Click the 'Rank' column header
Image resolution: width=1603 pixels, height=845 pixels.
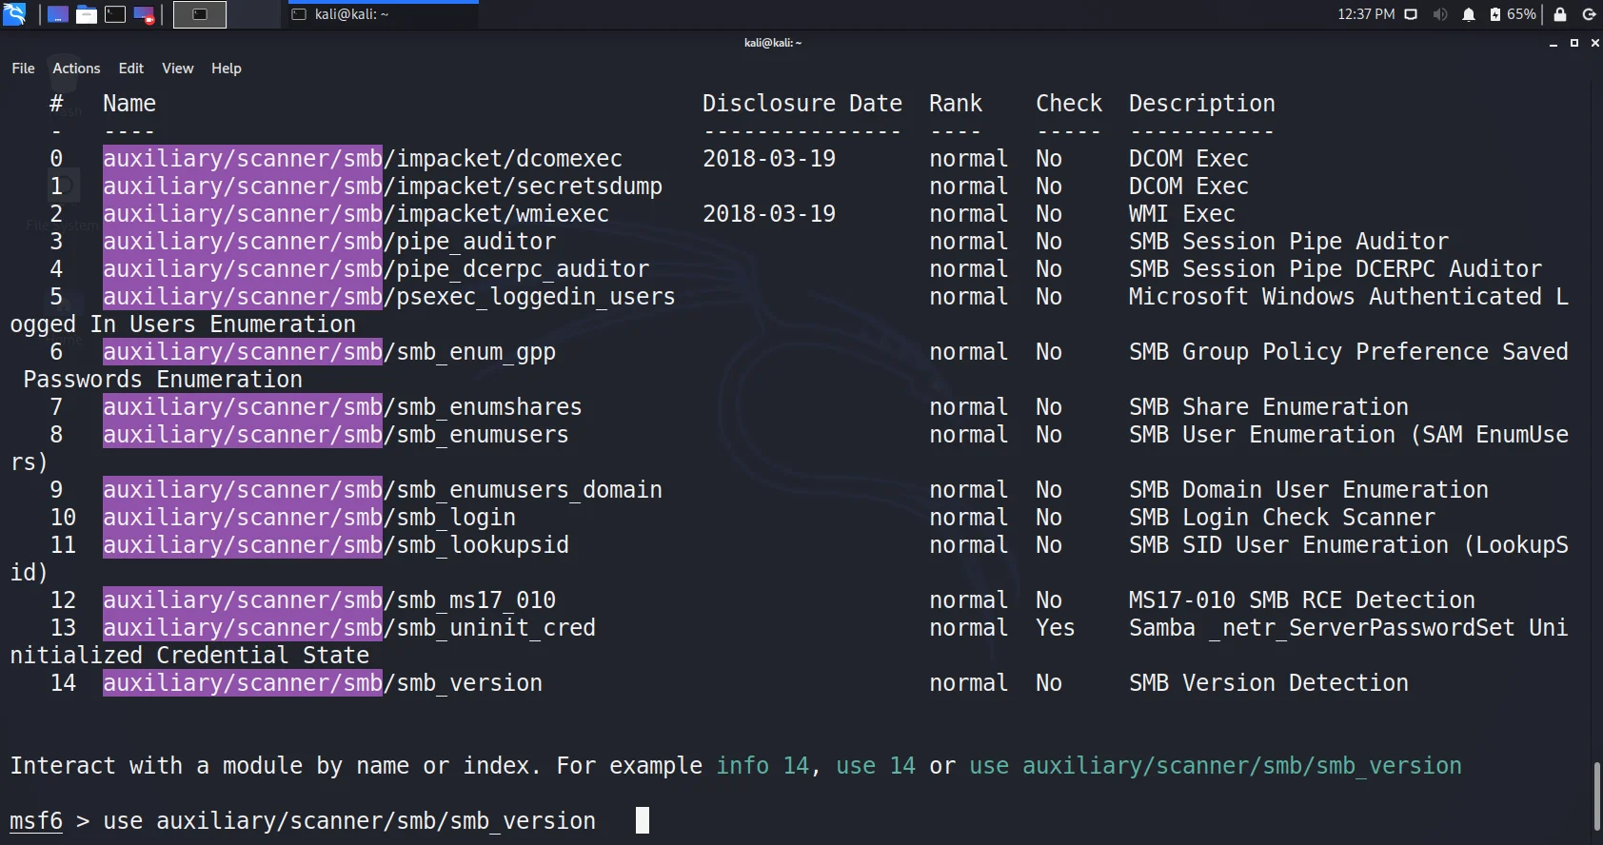[x=956, y=104]
